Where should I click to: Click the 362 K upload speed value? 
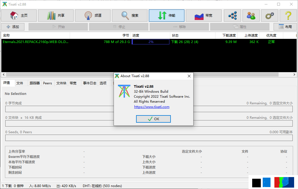click(x=254, y=42)
